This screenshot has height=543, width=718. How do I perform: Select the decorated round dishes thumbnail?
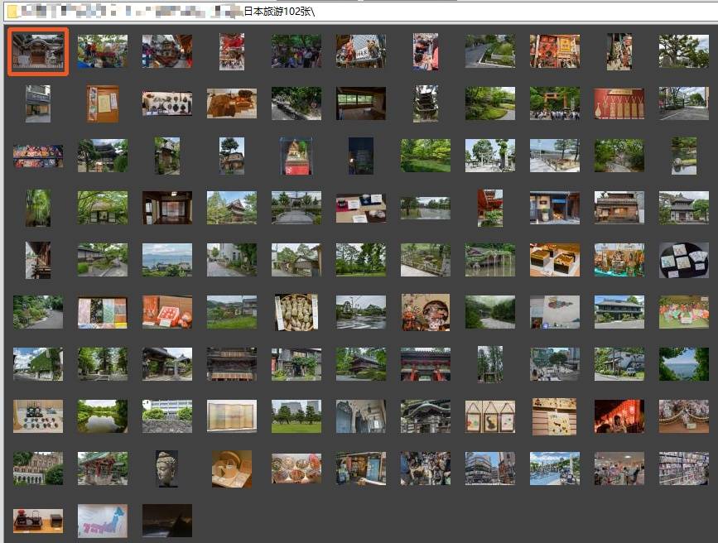coord(296,468)
